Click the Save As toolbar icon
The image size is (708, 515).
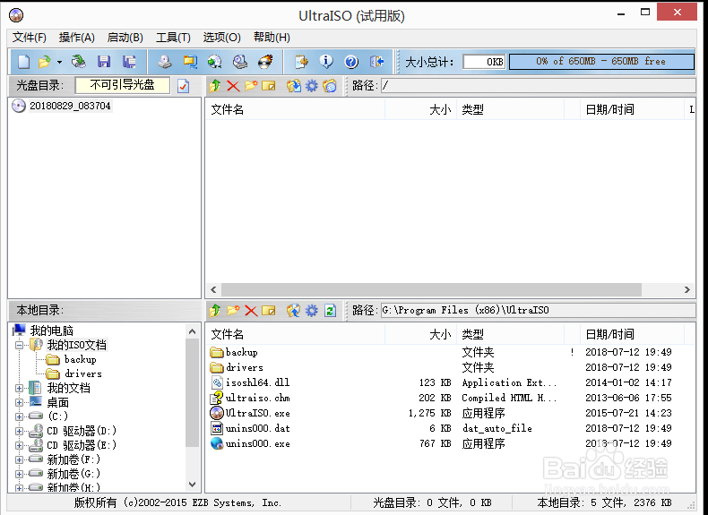pos(129,62)
